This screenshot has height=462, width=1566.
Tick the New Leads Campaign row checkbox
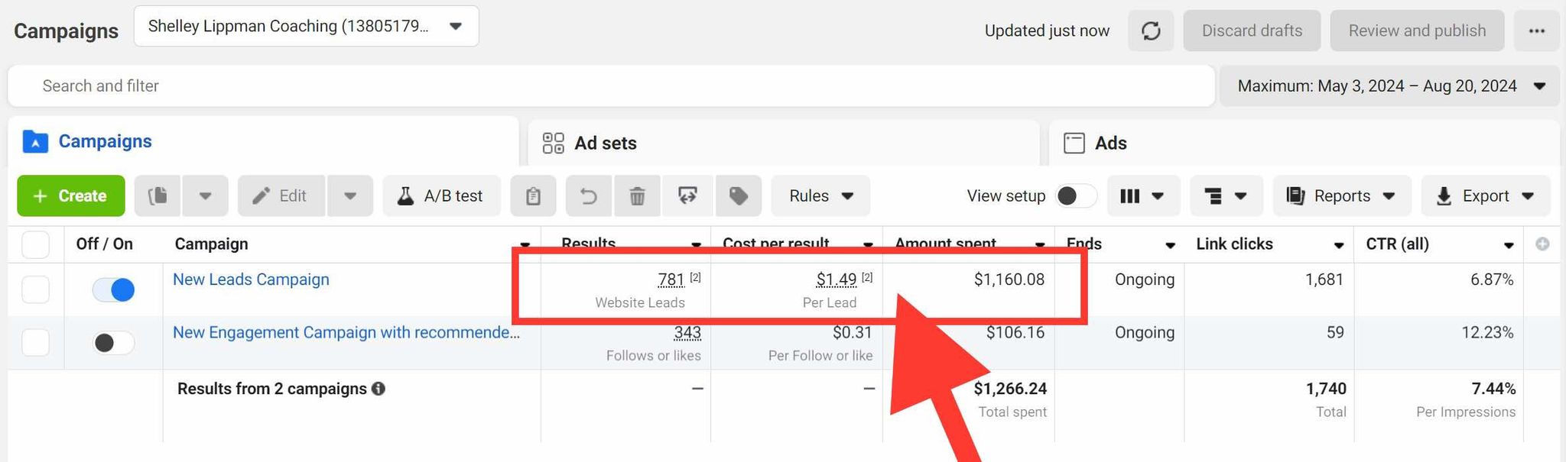point(36,289)
